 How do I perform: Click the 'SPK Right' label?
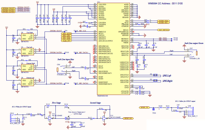click(x=167, y=81)
